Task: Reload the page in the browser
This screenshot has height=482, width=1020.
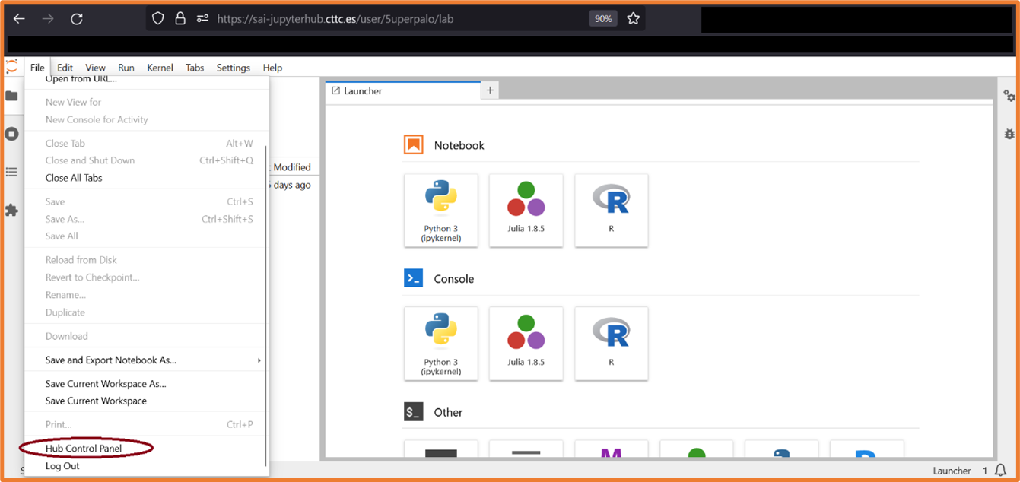Action: click(x=76, y=19)
